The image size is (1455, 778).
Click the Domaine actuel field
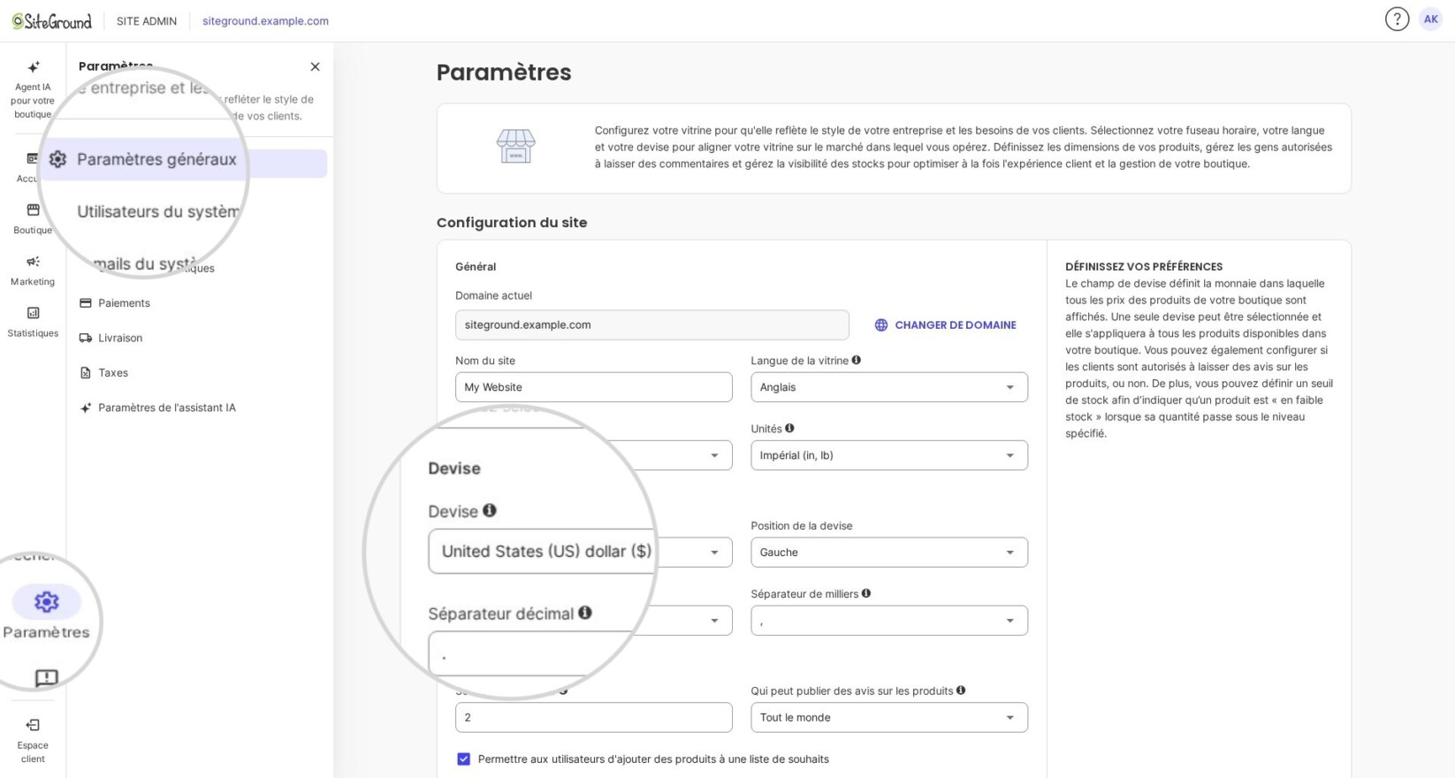[652, 325]
